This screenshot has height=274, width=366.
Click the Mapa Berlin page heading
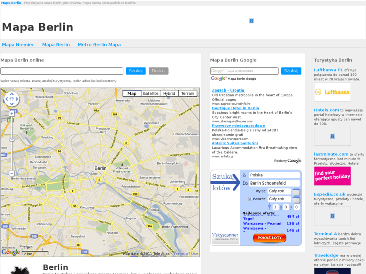(x=38, y=27)
